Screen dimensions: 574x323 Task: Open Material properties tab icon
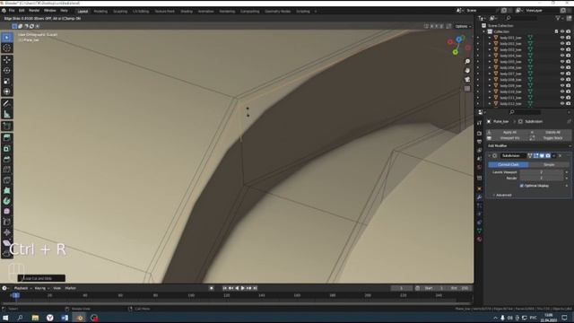coord(480,240)
